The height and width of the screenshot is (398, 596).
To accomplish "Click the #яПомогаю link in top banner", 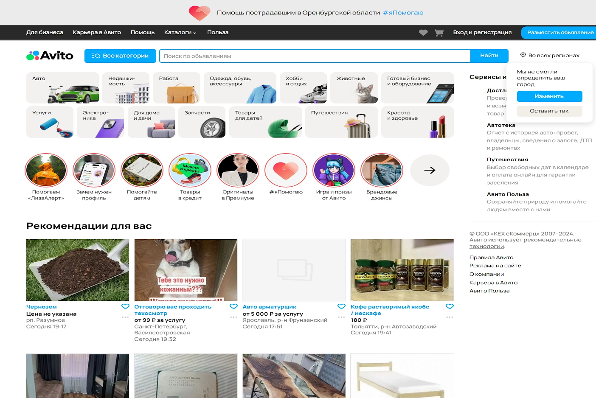I will pyautogui.click(x=403, y=13).
